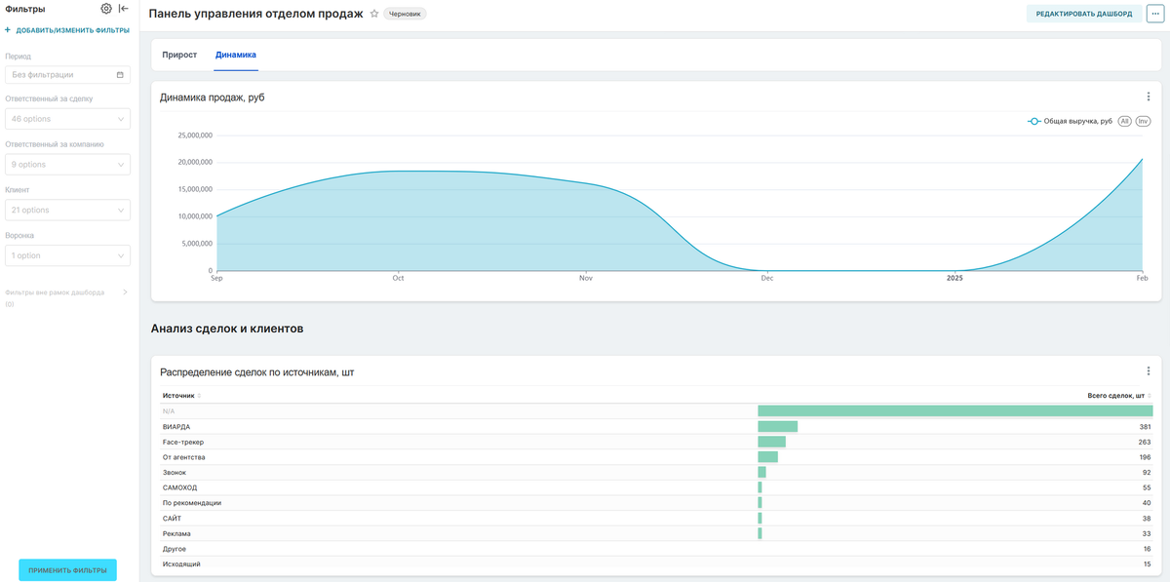Click the ВИАРДА green bar
The width and height of the screenshot is (1170, 582).
(777, 426)
